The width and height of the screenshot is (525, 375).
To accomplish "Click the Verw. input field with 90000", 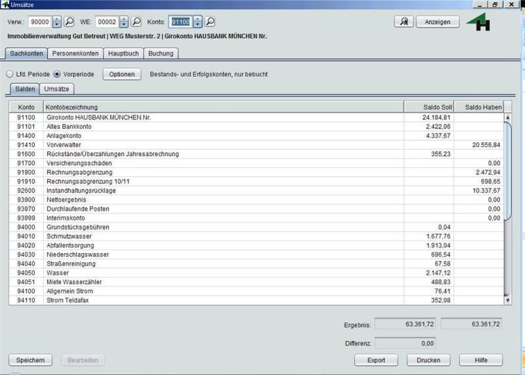I will (40, 22).
